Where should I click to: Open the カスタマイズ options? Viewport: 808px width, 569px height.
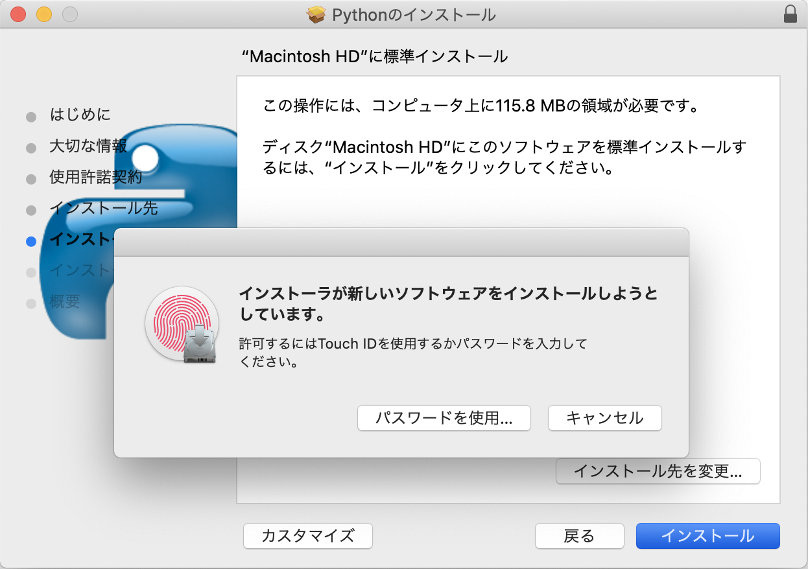308,536
